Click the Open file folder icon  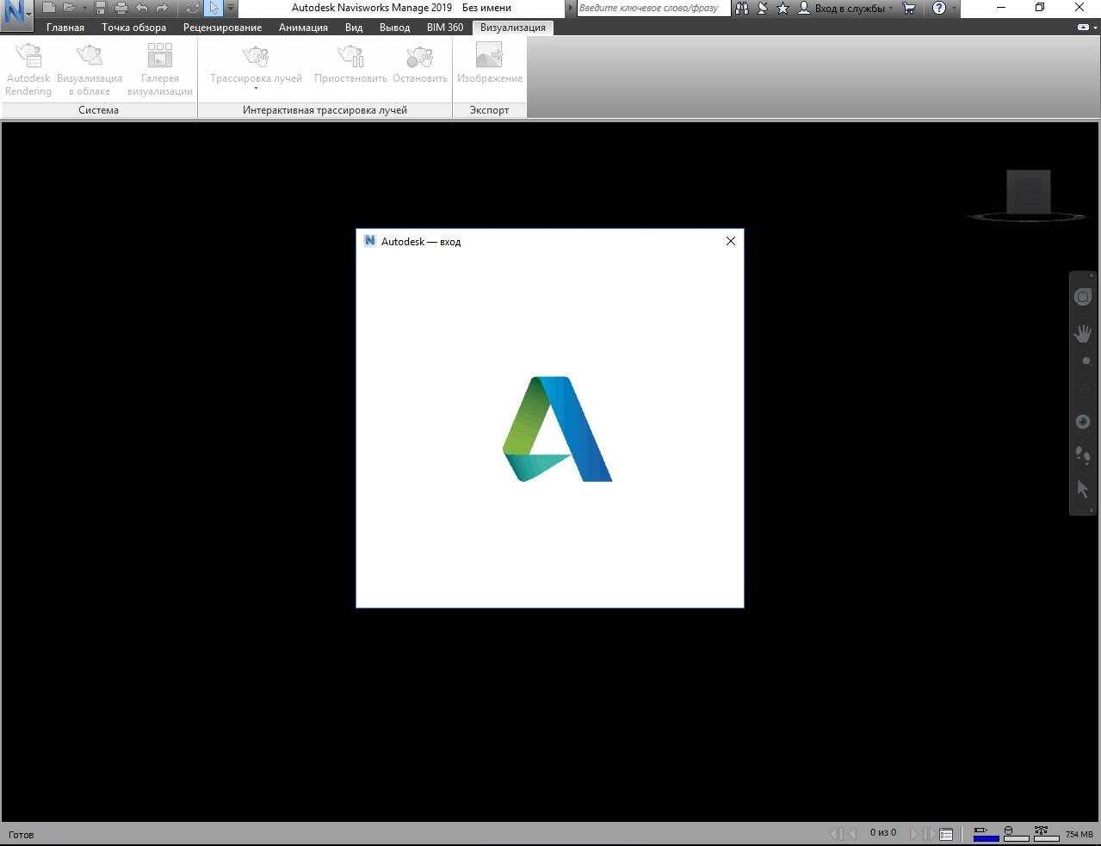pos(70,8)
